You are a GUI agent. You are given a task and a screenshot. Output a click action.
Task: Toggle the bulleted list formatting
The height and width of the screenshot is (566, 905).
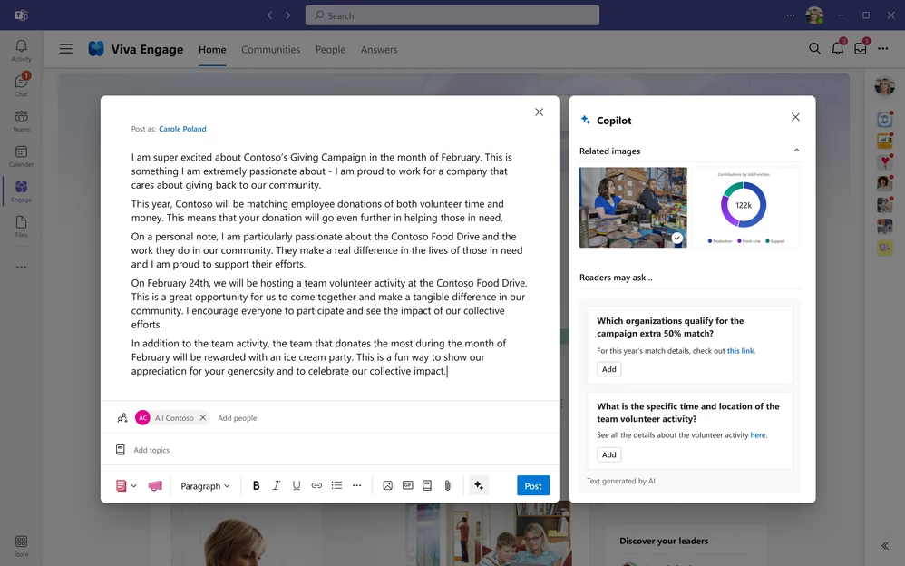tap(336, 485)
